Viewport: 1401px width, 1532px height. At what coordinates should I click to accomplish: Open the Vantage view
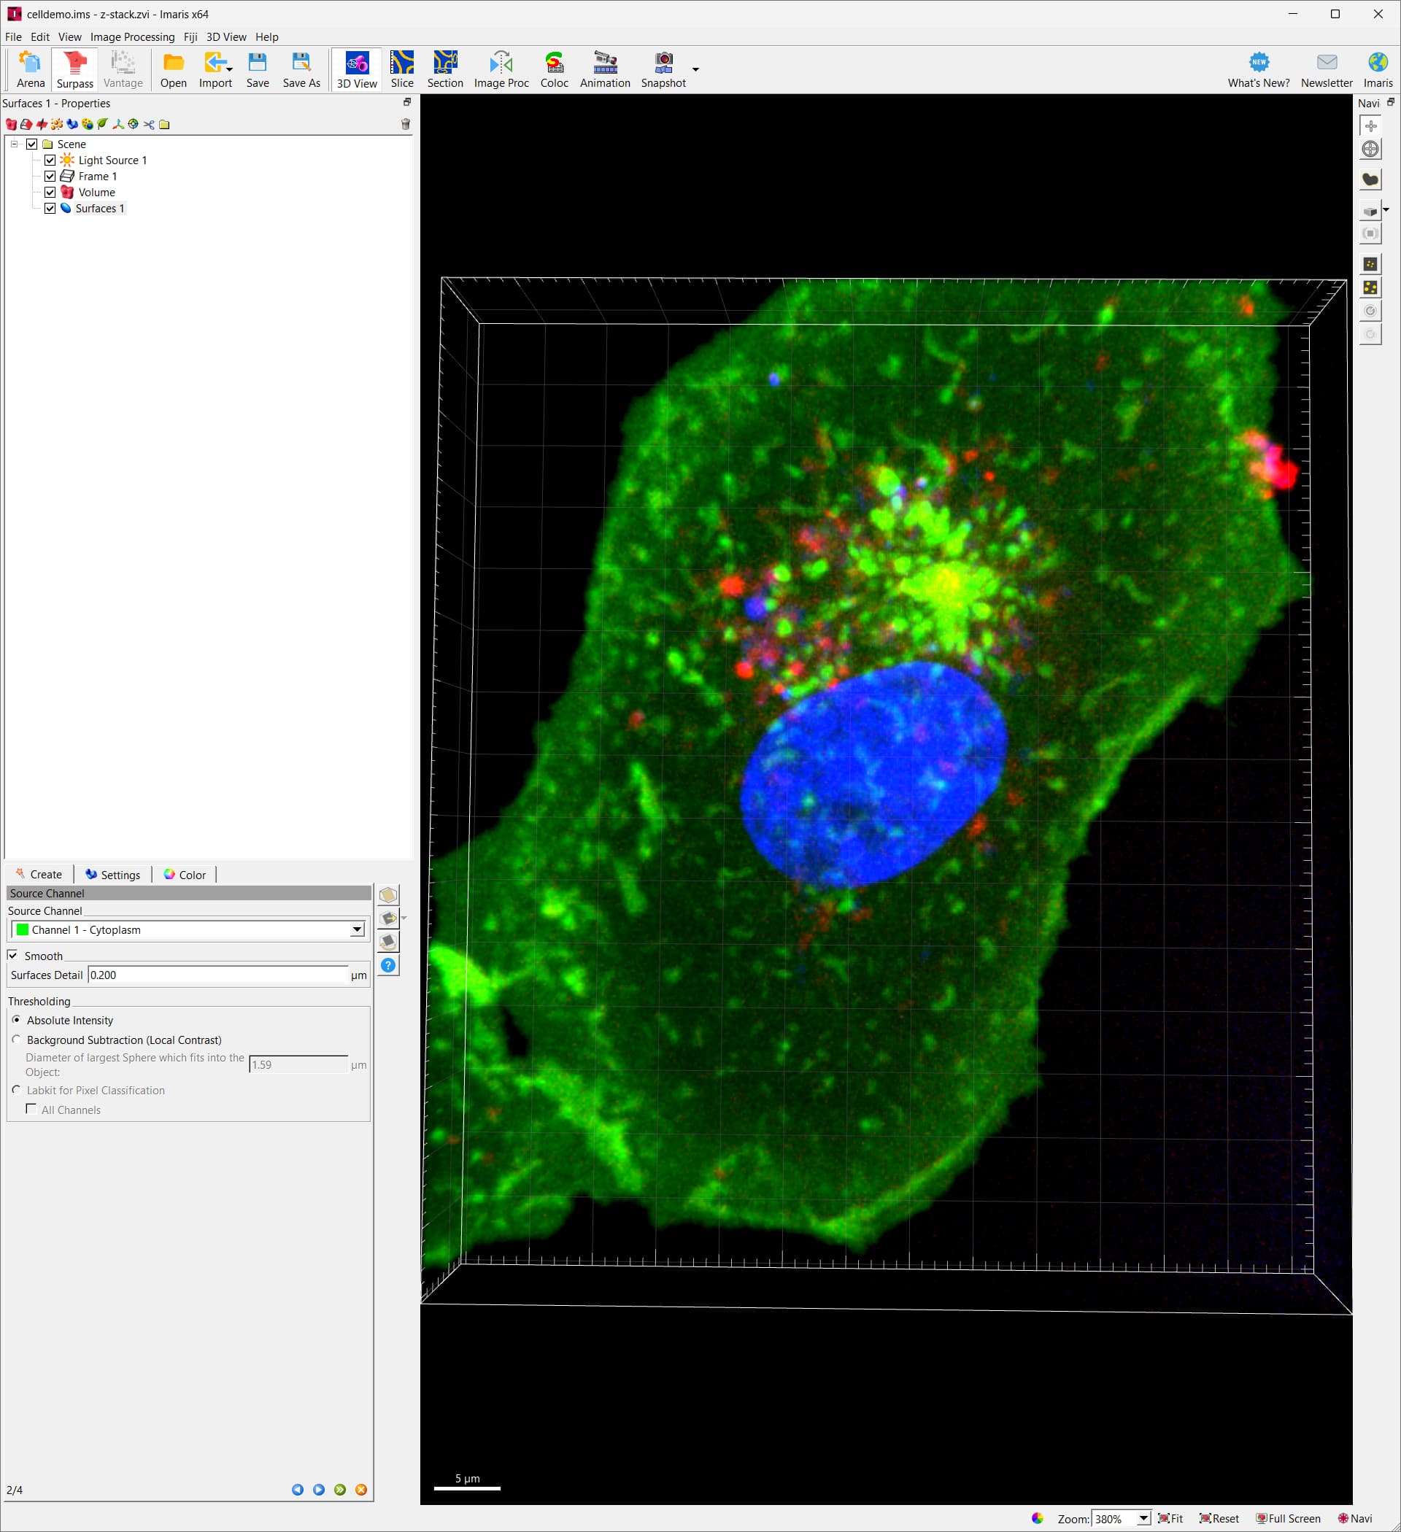[x=123, y=69]
